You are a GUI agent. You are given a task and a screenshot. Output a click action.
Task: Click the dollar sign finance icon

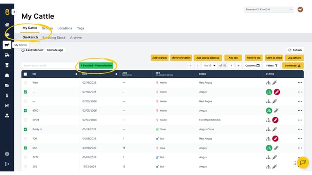[x=7, y=95]
